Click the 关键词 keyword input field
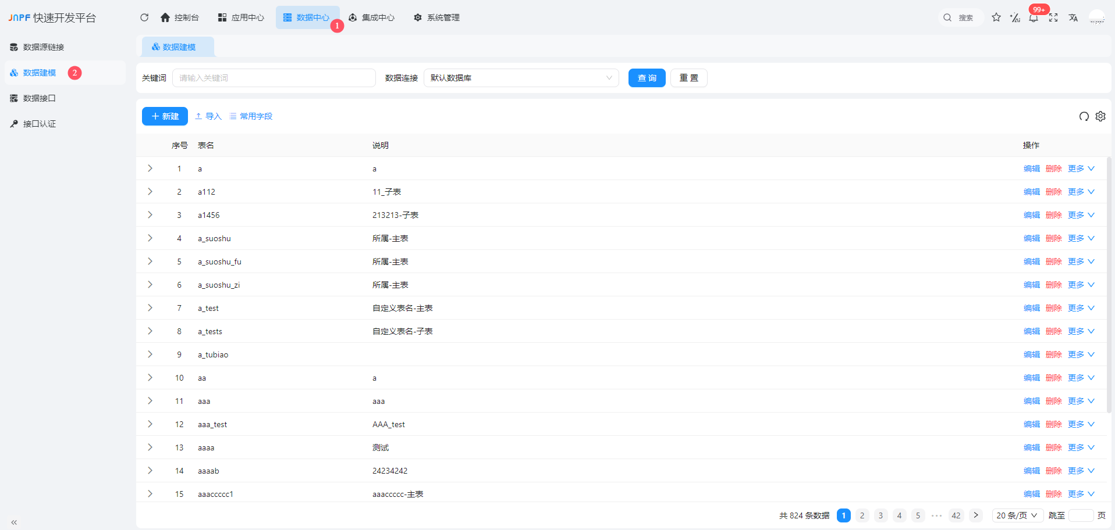The width and height of the screenshot is (1115, 530). (x=274, y=78)
